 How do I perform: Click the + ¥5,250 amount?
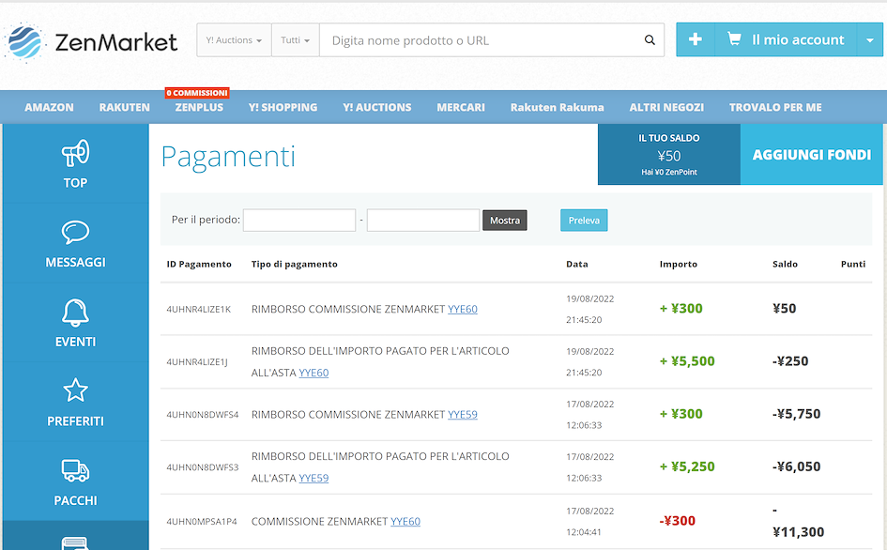click(x=687, y=466)
